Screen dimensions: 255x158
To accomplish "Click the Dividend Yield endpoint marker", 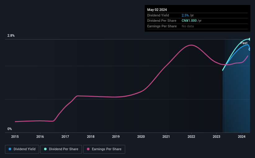I will [249, 49].
